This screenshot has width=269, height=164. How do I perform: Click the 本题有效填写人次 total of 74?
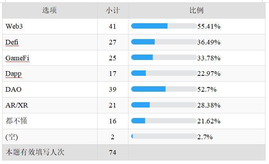pyautogui.click(x=112, y=152)
